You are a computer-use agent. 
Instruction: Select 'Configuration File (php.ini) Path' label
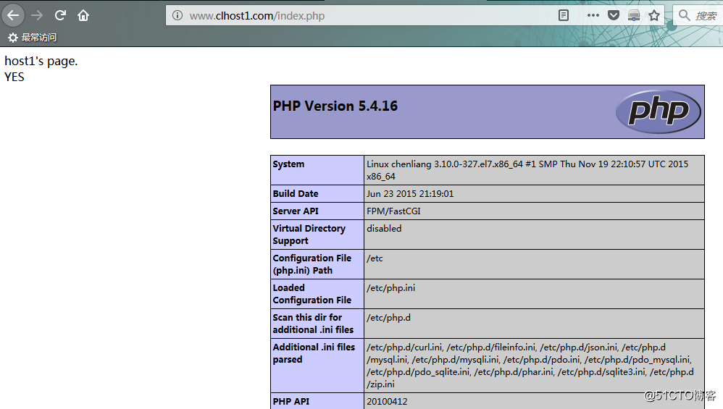[312, 264]
